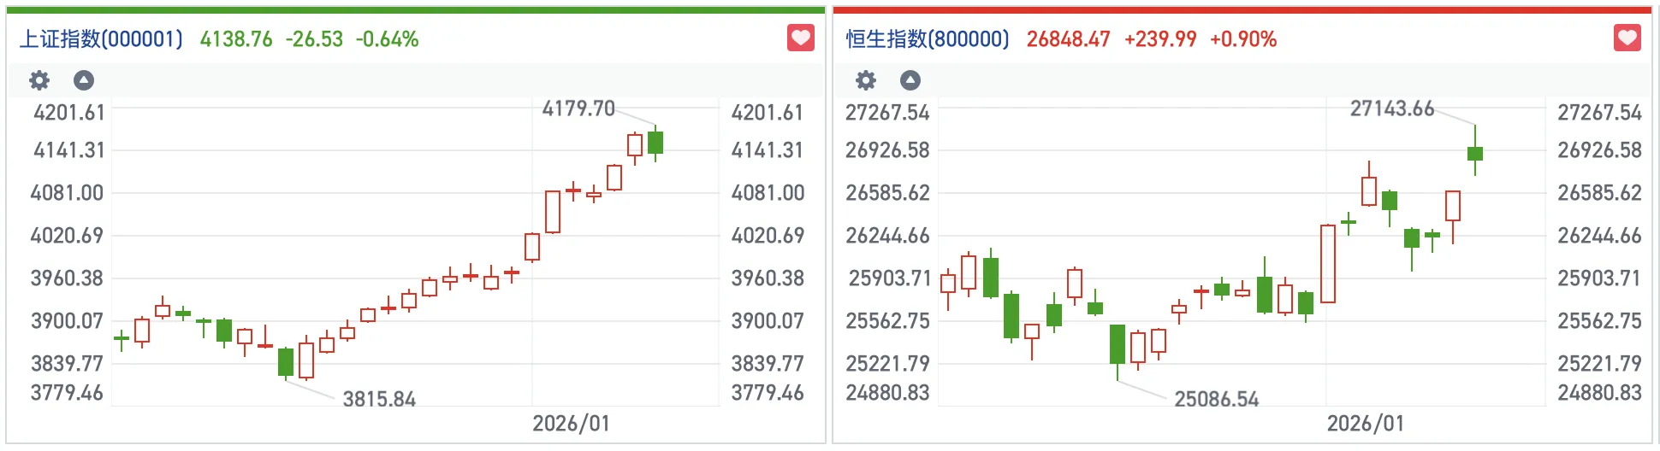Click the 4138.76 latest price of 上证指数
Screen dimensions: 1660x451
tap(236, 39)
